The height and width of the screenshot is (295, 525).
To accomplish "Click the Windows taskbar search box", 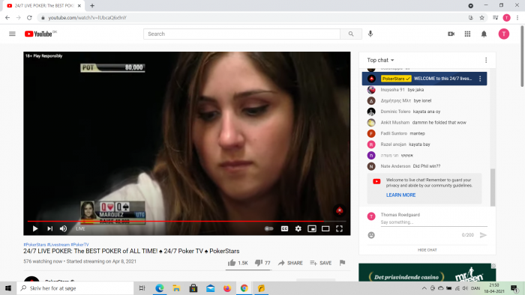I will 75,288.
